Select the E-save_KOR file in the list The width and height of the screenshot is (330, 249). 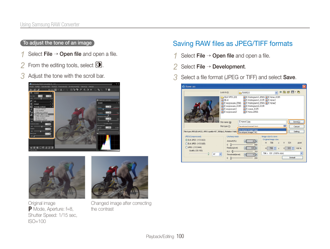tap(251, 109)
